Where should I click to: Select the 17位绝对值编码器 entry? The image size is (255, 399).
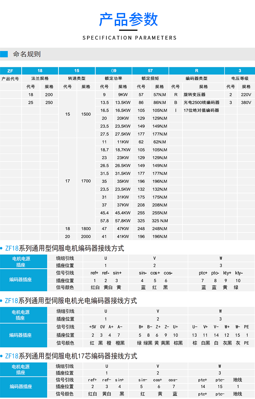pos(201,110)
